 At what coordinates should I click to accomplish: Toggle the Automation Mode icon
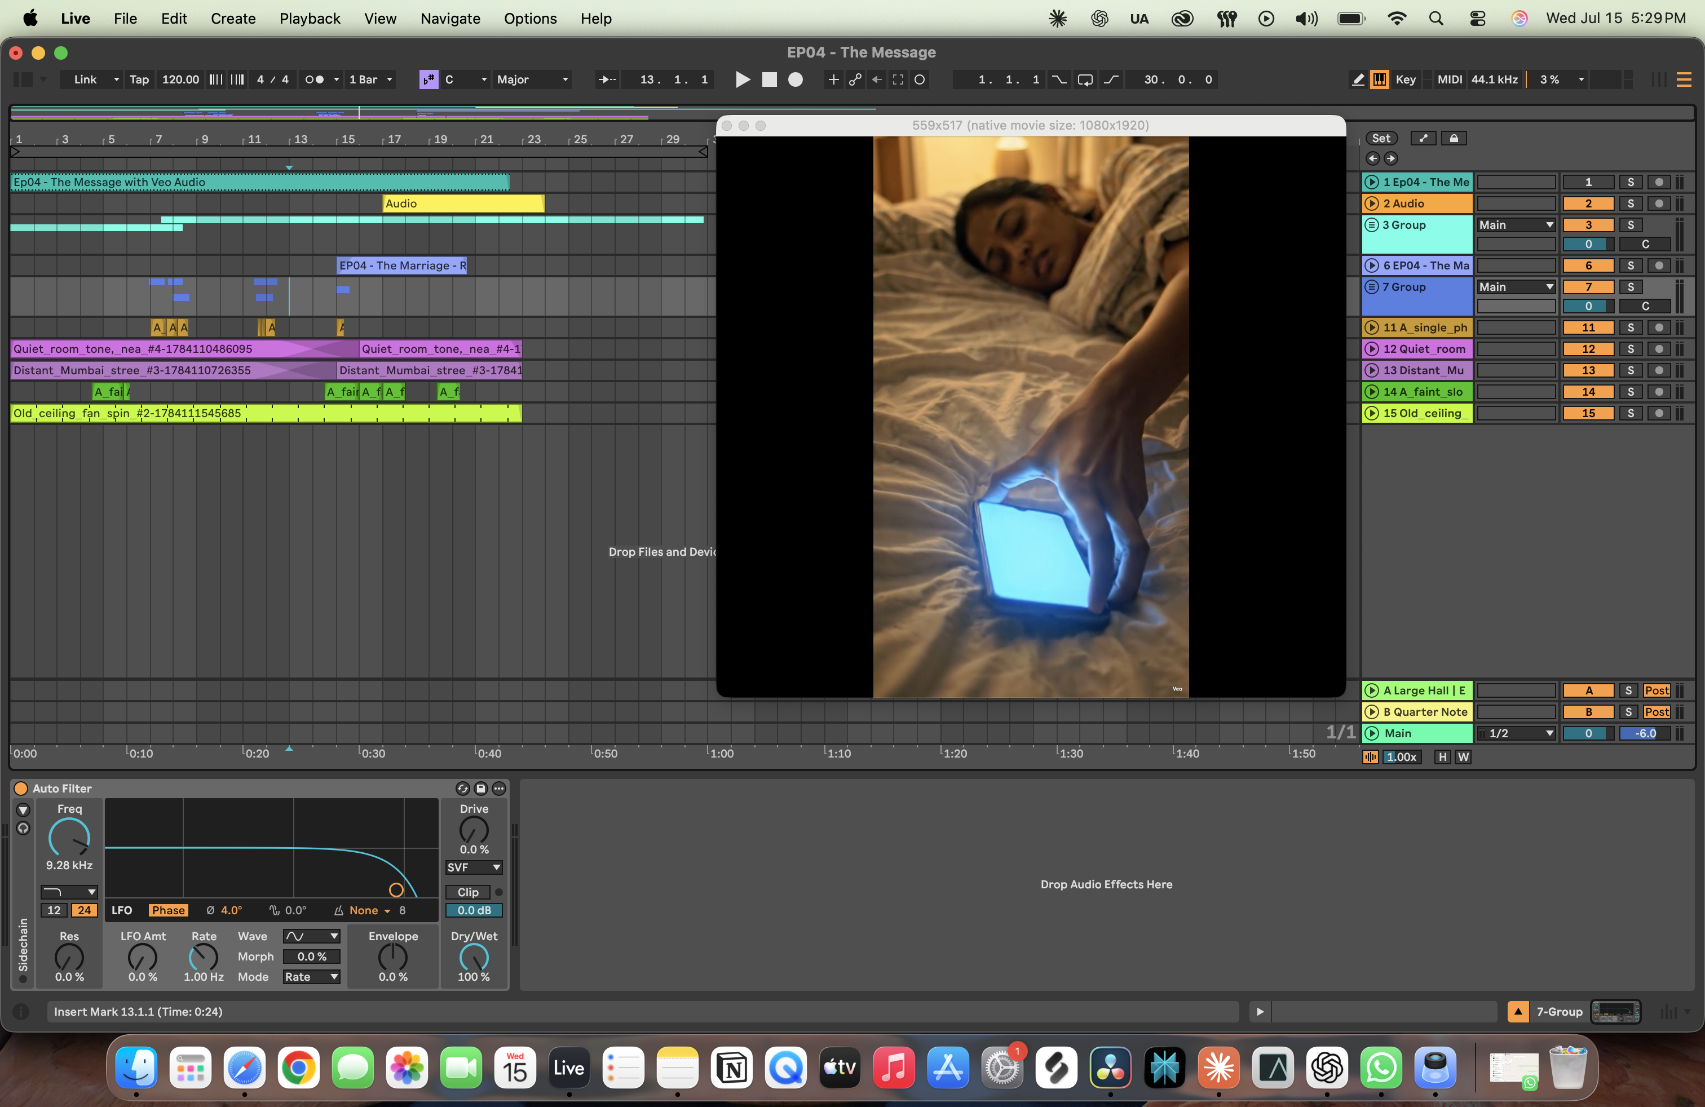click(x=1423, y=138)
